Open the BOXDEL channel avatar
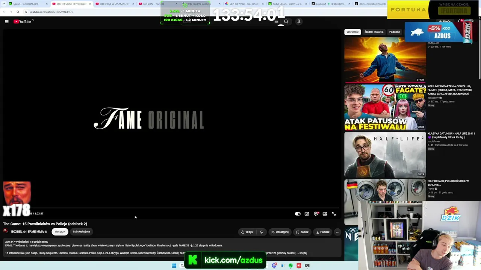The width and height of the screenshot is (481, 270). coord(6,231)
